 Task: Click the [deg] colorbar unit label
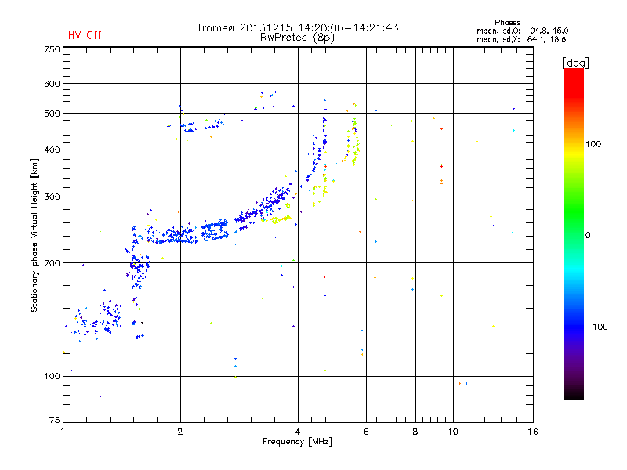[576, 62]
